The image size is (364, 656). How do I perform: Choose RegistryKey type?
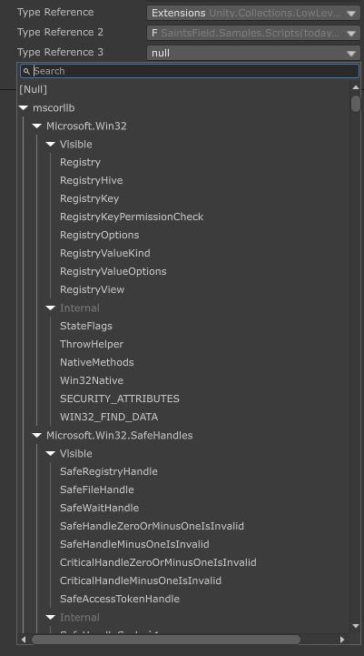click(89, 198)
